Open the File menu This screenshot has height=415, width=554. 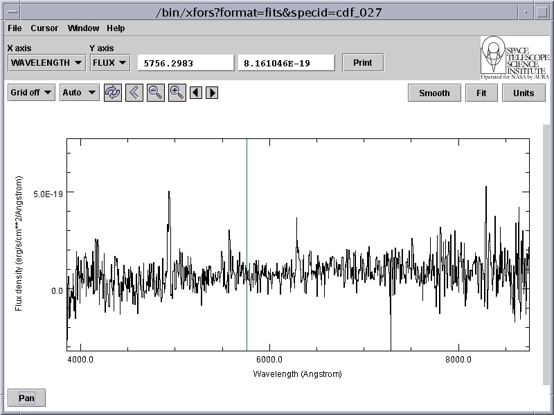pos(15,28)
